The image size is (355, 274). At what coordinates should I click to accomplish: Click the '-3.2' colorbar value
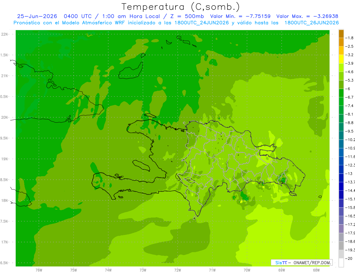350,55
